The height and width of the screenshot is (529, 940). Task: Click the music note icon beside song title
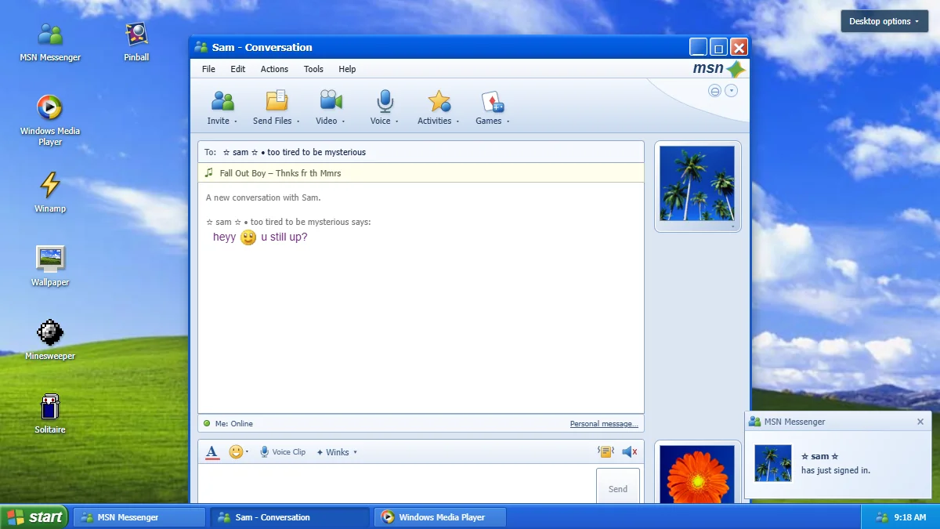pos(208,172)
